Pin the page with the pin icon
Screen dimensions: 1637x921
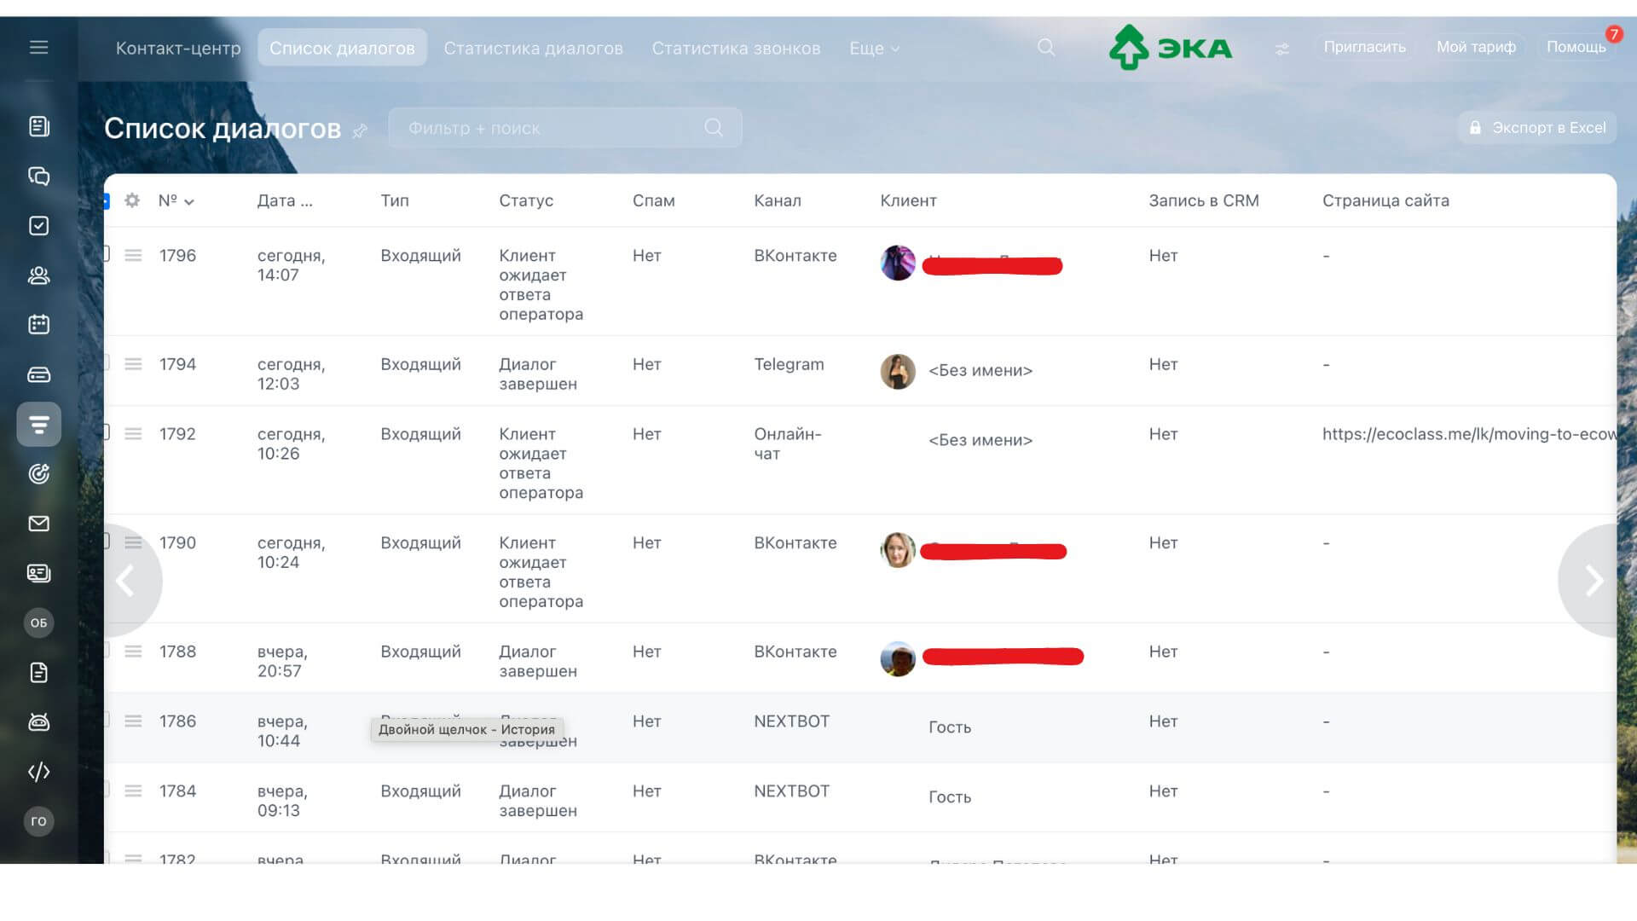click(360, 130)
